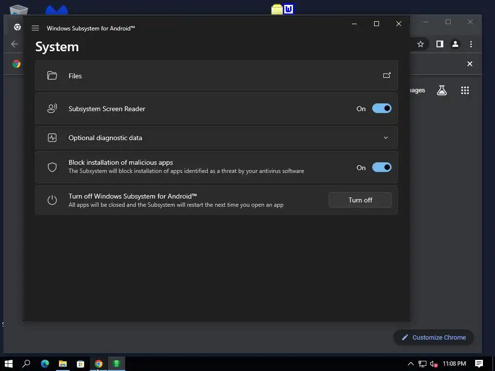Click the network tray icon
Viewport: 495px width, 371px height.
[422, 364]
